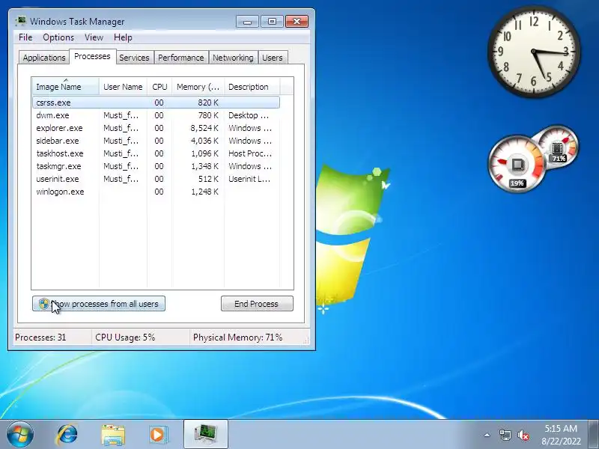Maximize the Task Manager window
Viewport: 599px width, 449px height.
[x=272, y=22]
